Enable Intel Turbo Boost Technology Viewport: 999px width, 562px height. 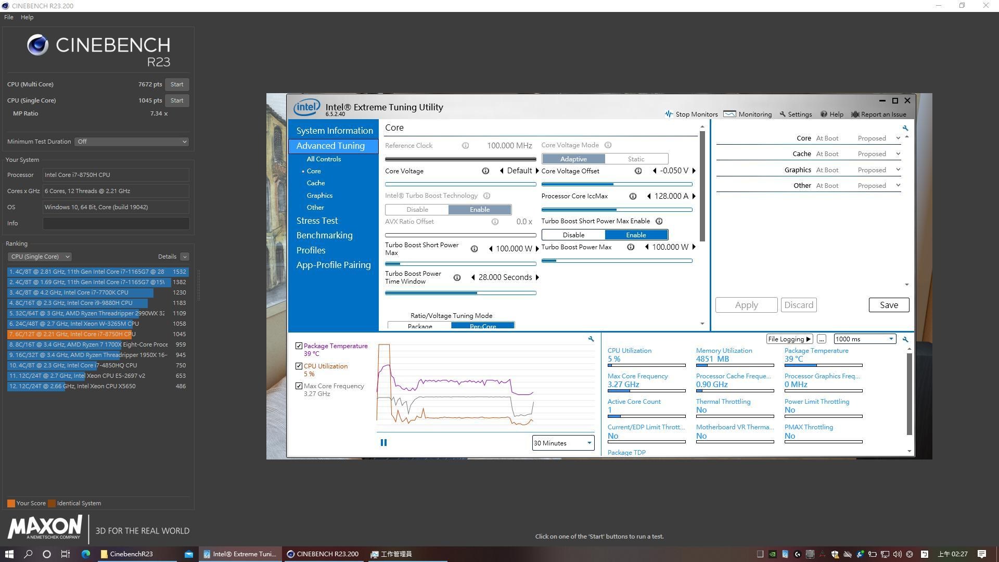tap(480, 210)
